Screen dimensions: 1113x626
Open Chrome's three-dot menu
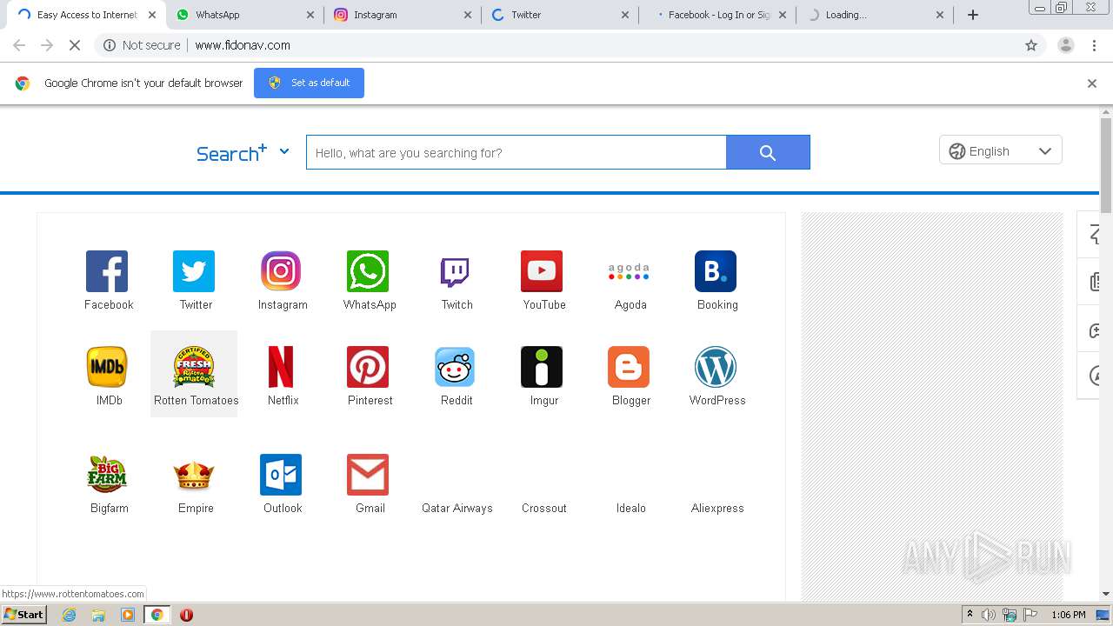(x=1094, y=45)
